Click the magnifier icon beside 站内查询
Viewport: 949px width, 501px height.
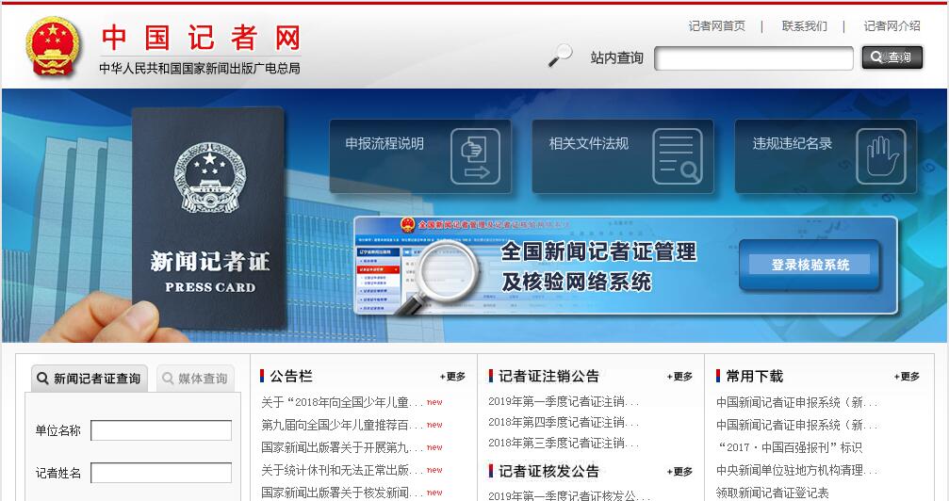click(560, 57)
